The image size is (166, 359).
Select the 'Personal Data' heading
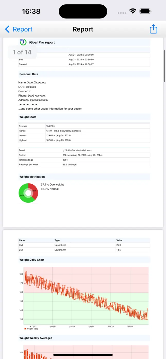click(x=29, y=74)
